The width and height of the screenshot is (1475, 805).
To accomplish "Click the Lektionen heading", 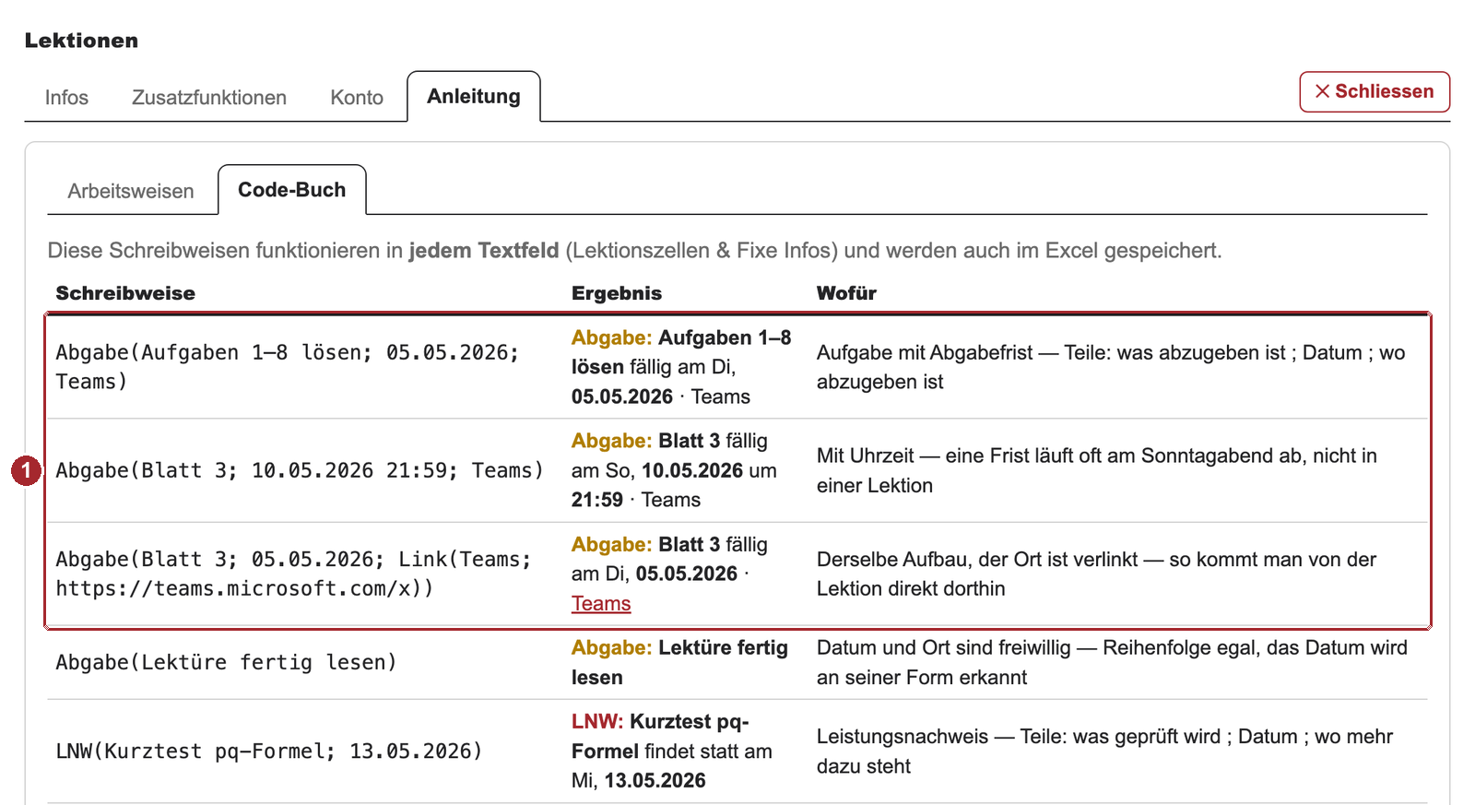I will [x=81, y=41].
